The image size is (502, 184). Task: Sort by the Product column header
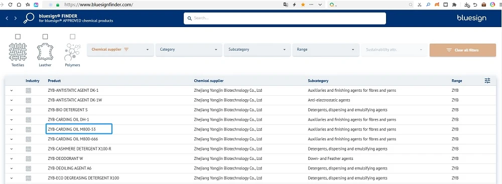click(x=54, y=81)
